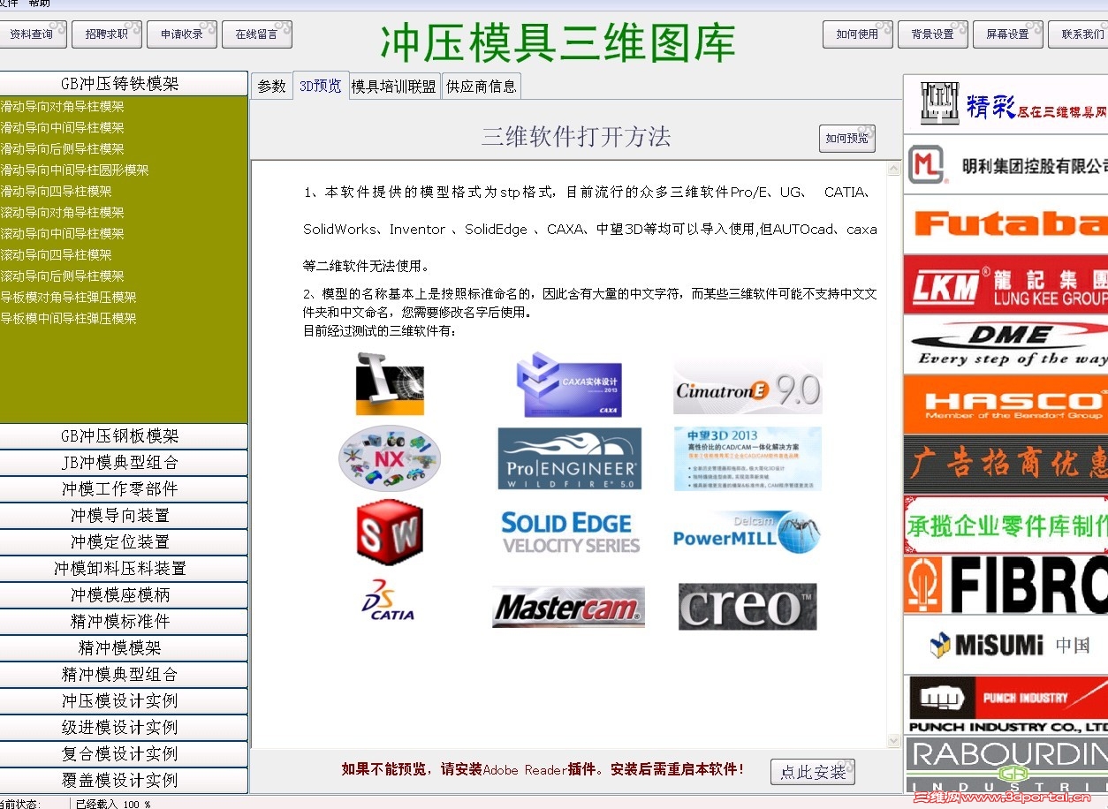Open the FIBRO supplier banner
The height and width of the screenshot is (809, 1108).
click(x=1006, y=585)
